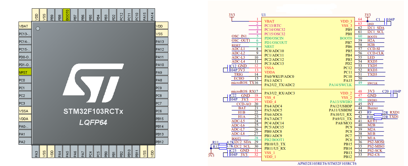The width and height of the screenshot is (408, 166).
Task: Click the VSSA pin on the LQFP64 package
Action: pos(25,111)
